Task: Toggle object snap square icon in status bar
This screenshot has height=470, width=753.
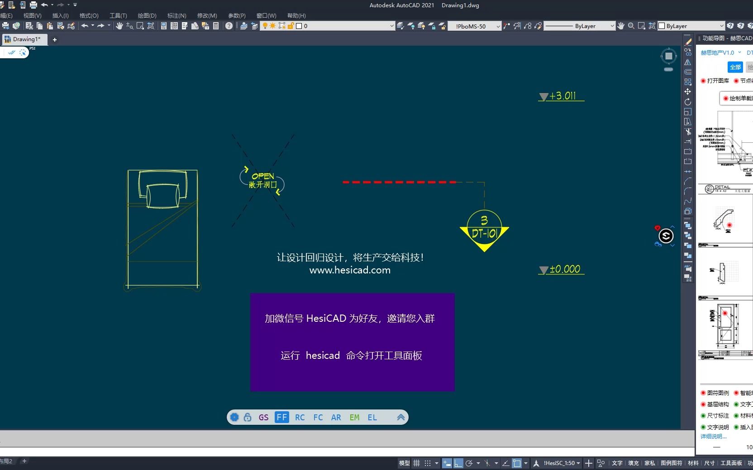Action: (x=517, y=463)
